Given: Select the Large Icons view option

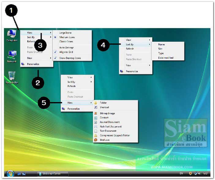Looking at the screenshot, I should (x=72, y=33).
